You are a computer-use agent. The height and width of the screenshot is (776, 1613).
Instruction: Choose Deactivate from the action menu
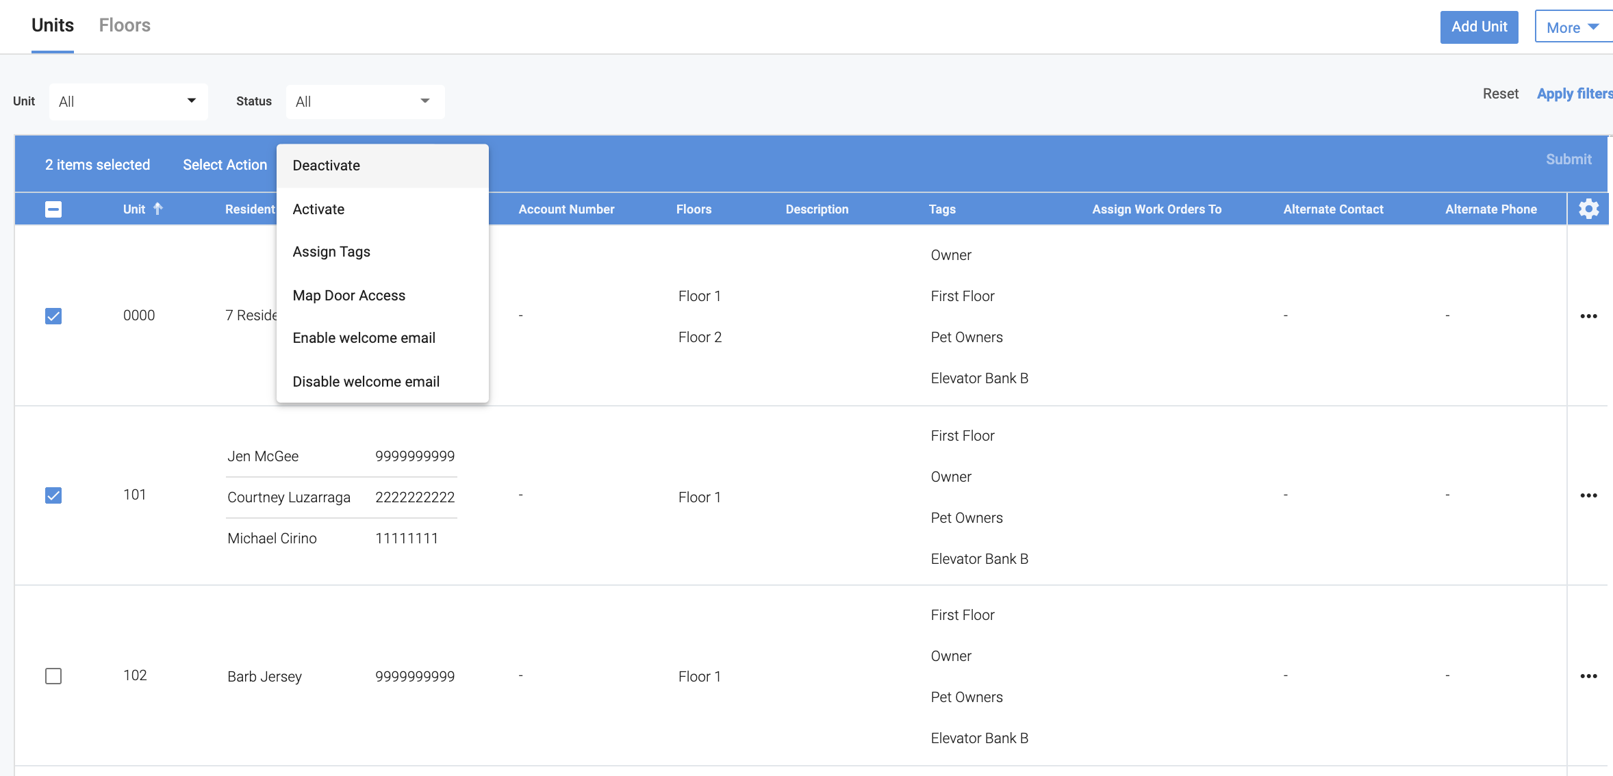point(327,166)
